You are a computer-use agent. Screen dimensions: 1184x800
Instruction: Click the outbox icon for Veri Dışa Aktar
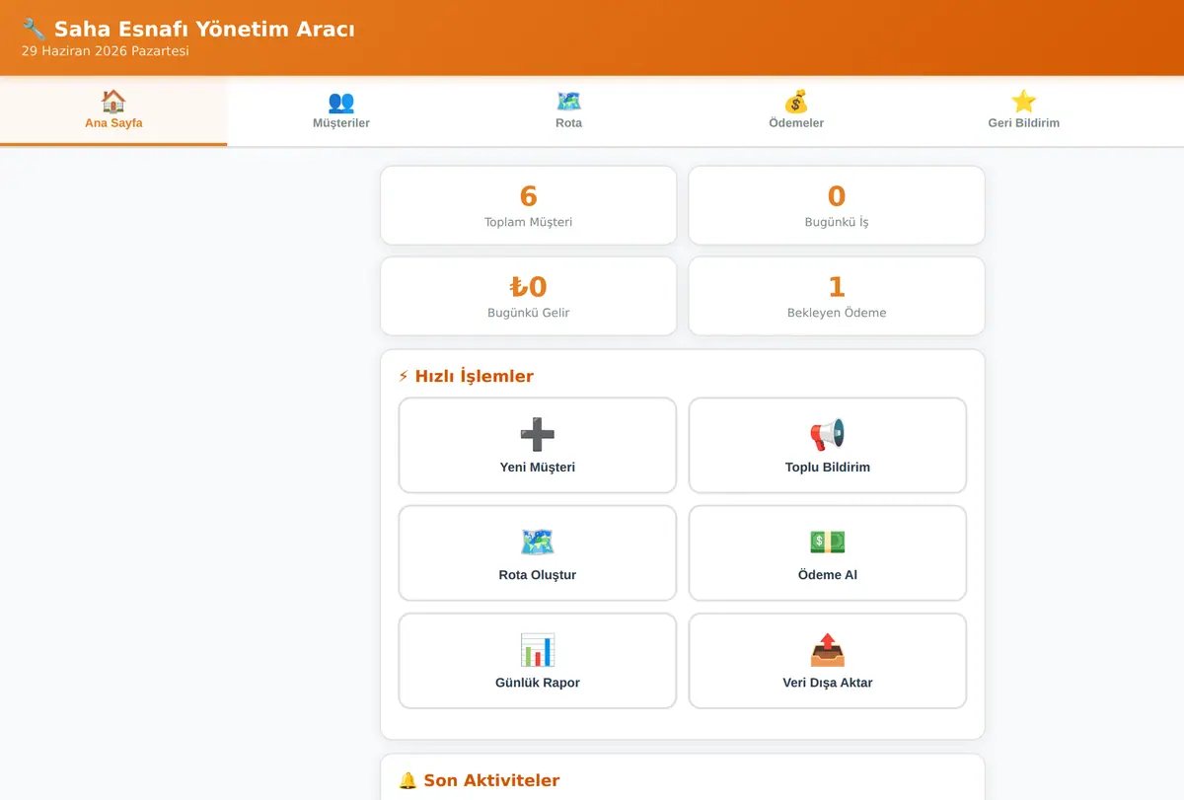click(x=828, y=649)
